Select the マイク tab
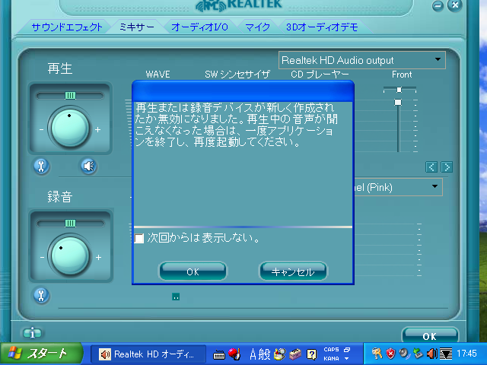This screenshot has height=365, width=487. [257, 27]
